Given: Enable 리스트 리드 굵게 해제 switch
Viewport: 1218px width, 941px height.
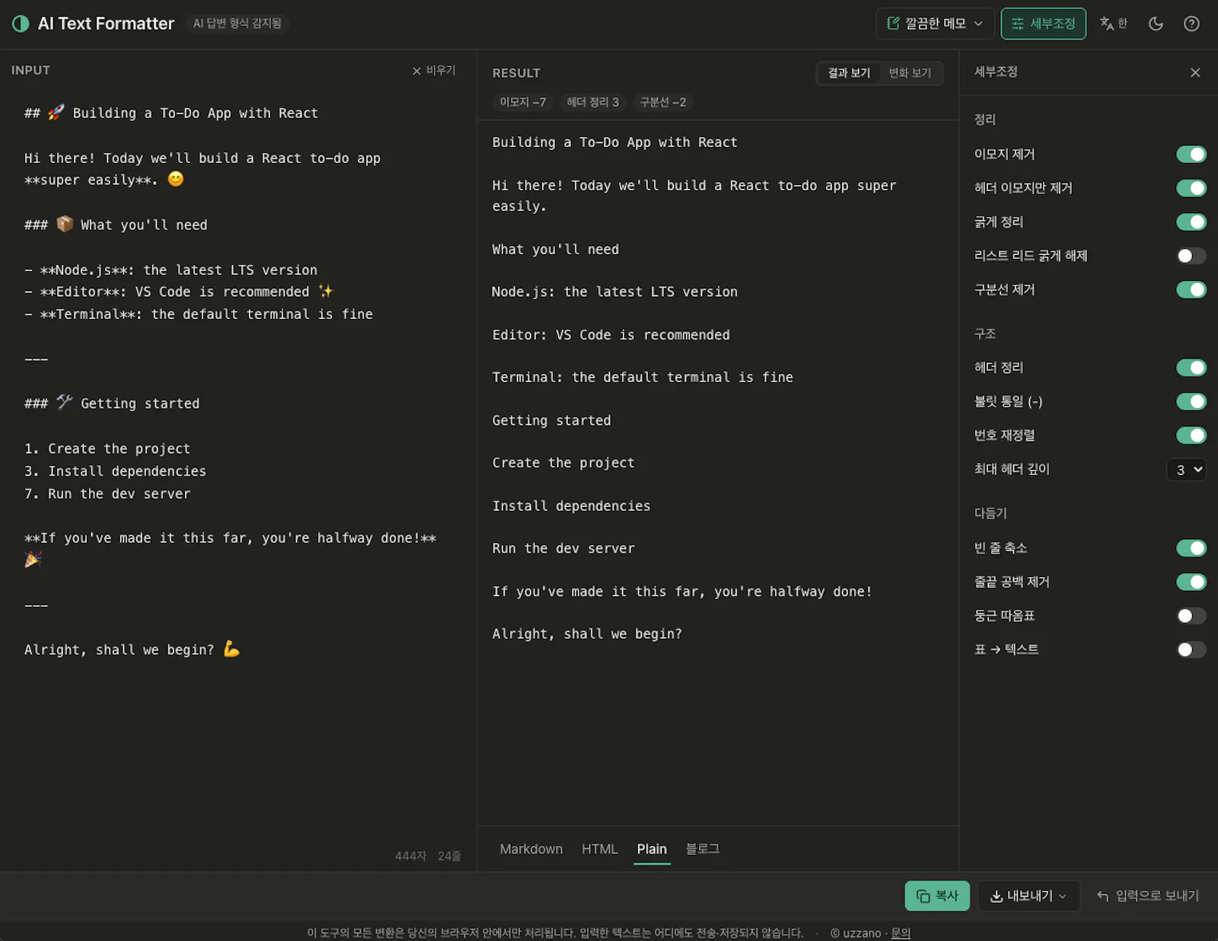Looking at the screenshot, I should coord(1191,256).
